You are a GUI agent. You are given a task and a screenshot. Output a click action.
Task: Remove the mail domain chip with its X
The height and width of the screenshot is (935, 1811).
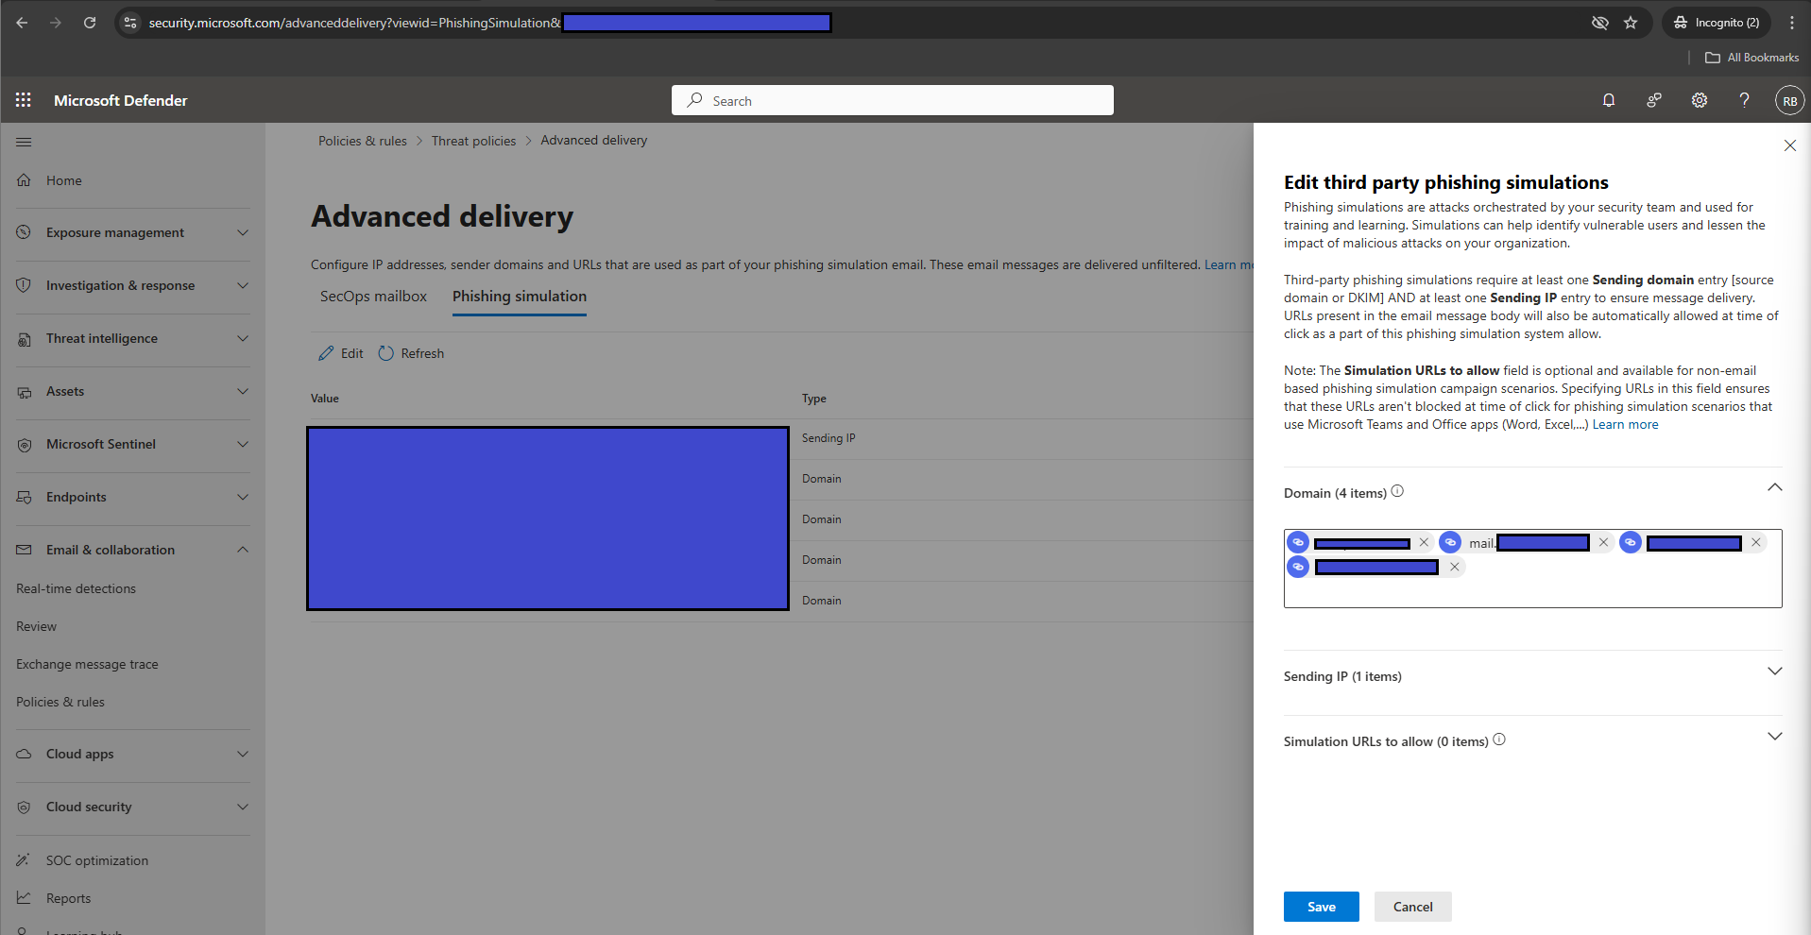tap(1603, 542)
